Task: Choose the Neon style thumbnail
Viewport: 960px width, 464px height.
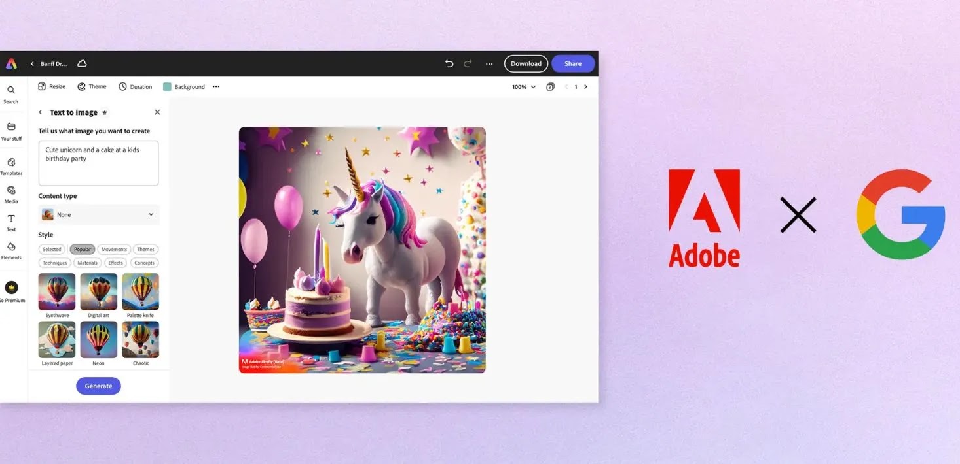Action: [99, 339]
